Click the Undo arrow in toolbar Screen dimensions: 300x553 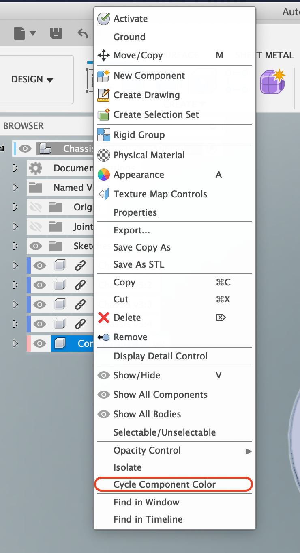83,33
